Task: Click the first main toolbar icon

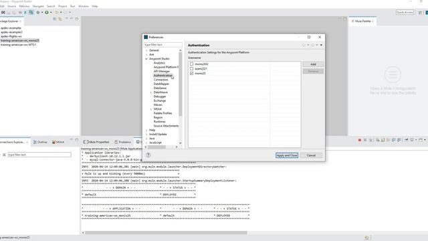Action: click(3, 12)
